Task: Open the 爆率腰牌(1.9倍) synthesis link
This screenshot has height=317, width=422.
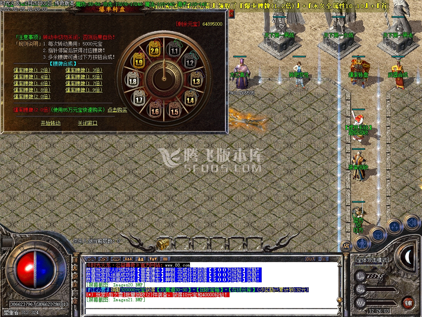Action: coord(84,90)
